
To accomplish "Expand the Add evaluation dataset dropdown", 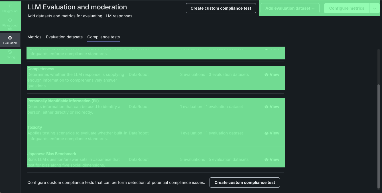I will click(x=290, y=8).
